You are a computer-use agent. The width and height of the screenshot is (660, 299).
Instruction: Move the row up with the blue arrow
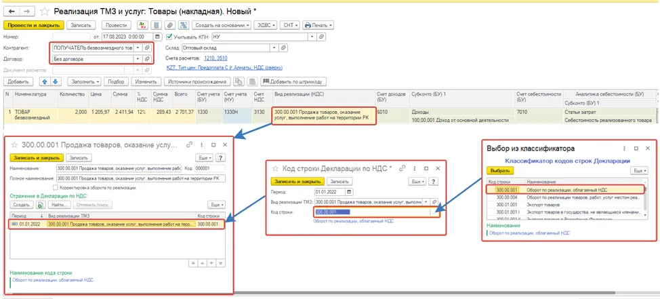pyautogui.click(x=45, y=81)
